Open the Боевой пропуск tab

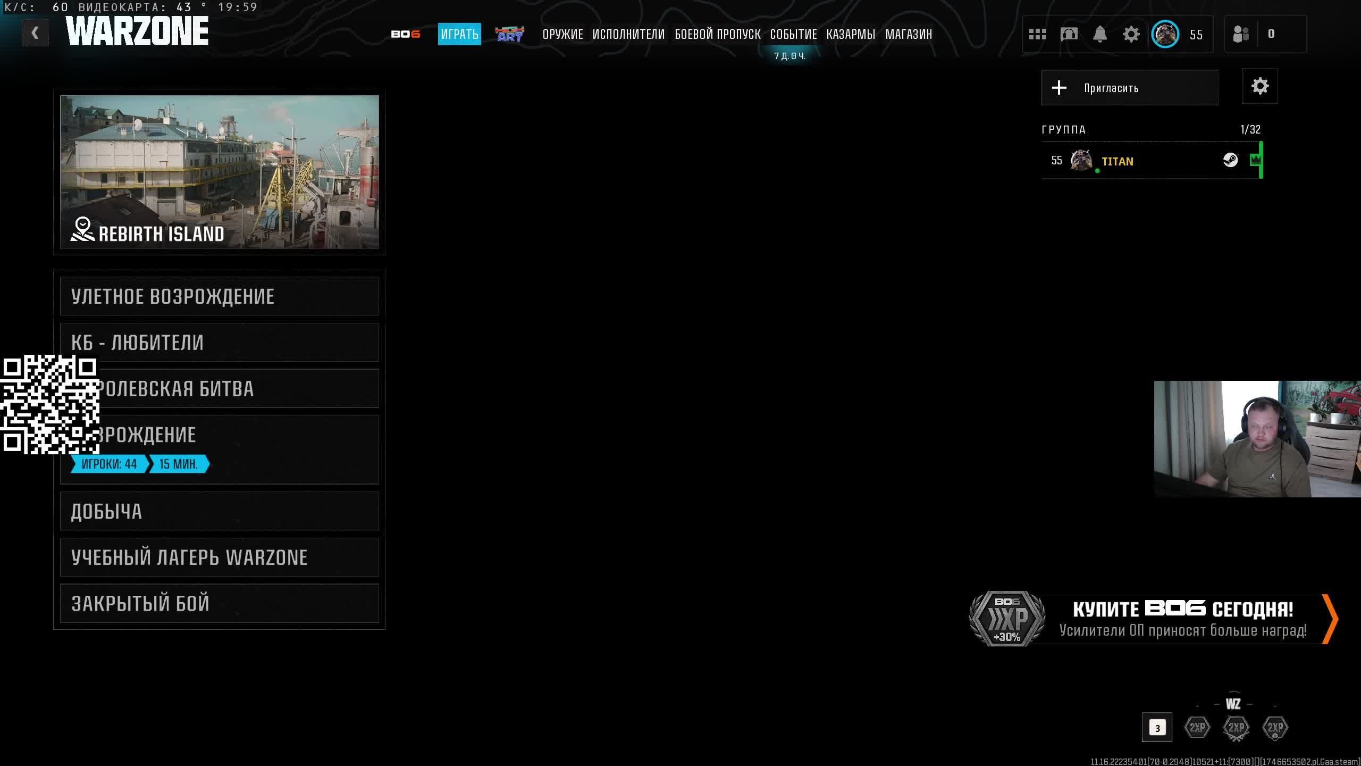tap(717, 35)
